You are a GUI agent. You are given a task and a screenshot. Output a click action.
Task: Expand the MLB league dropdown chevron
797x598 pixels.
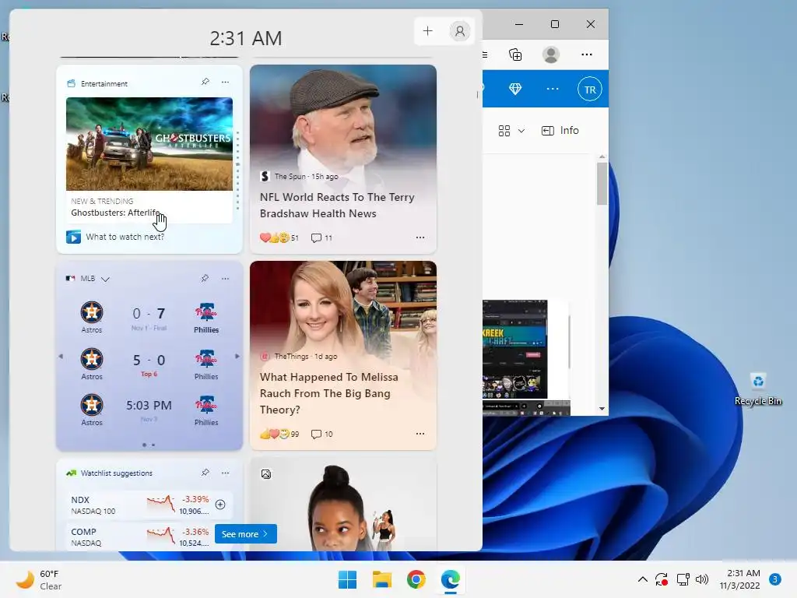pos(105,279)
